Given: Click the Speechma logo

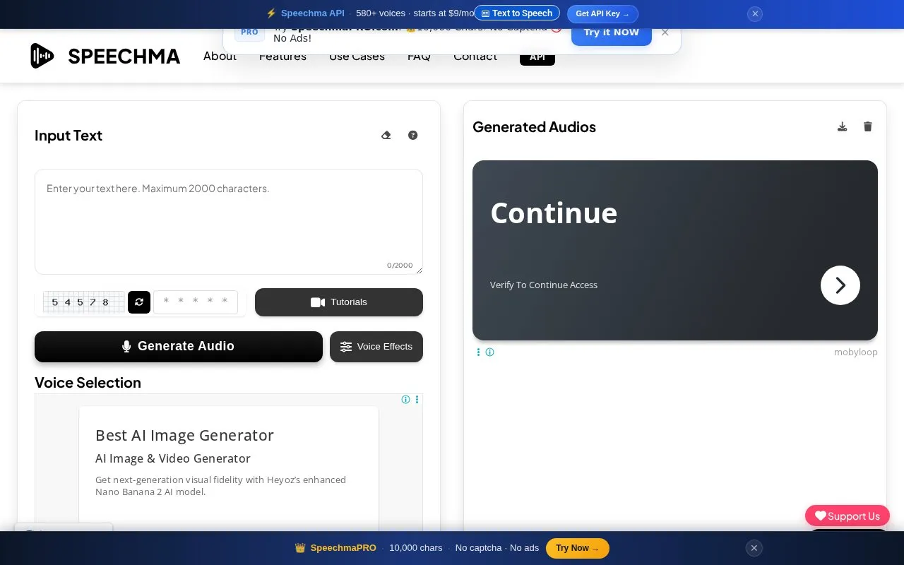Looking at the screenshot, I should click(x=105, y=56).
